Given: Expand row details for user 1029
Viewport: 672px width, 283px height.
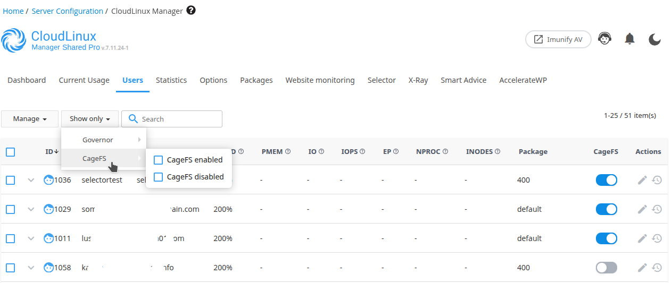Looking at the screenshot, I should click(x=31, y=209).
